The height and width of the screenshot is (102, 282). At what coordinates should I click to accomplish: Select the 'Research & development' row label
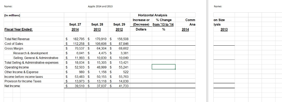[31, 53]
